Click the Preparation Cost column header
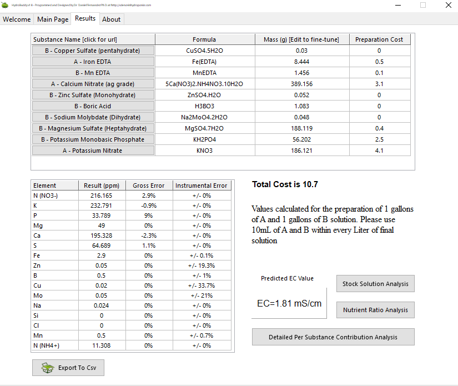458x386 pixels. coord(380,39)
